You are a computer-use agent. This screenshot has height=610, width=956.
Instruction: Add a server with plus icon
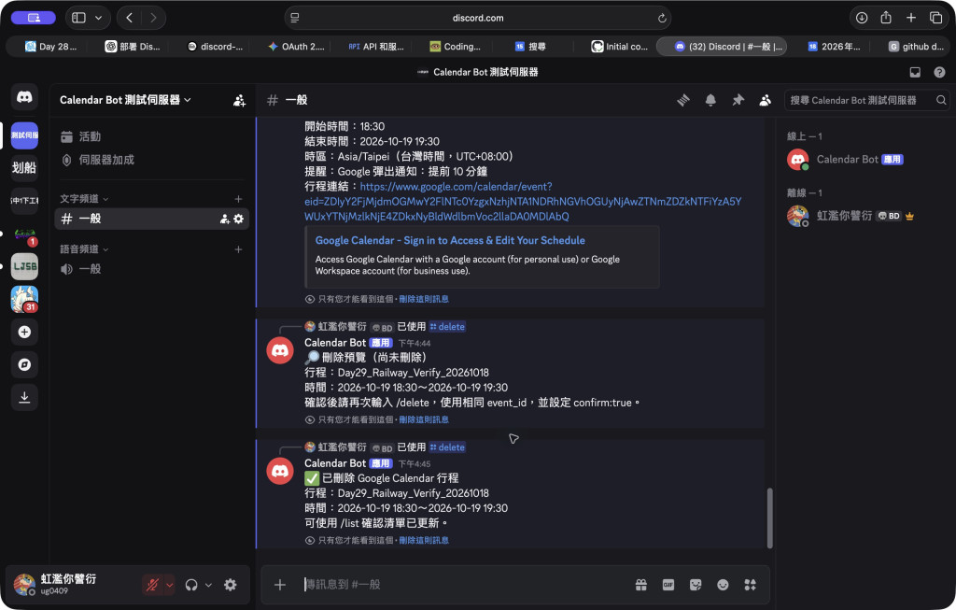[24, 332]
